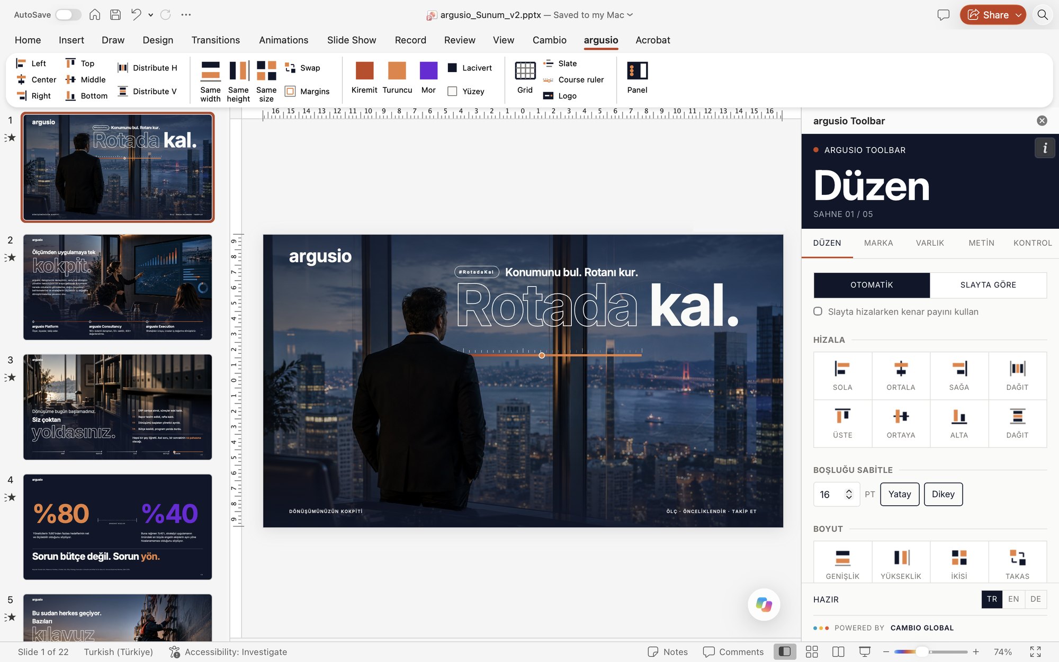
Task: Click the spacing value stepper arrows
Action: coord(849,494)
